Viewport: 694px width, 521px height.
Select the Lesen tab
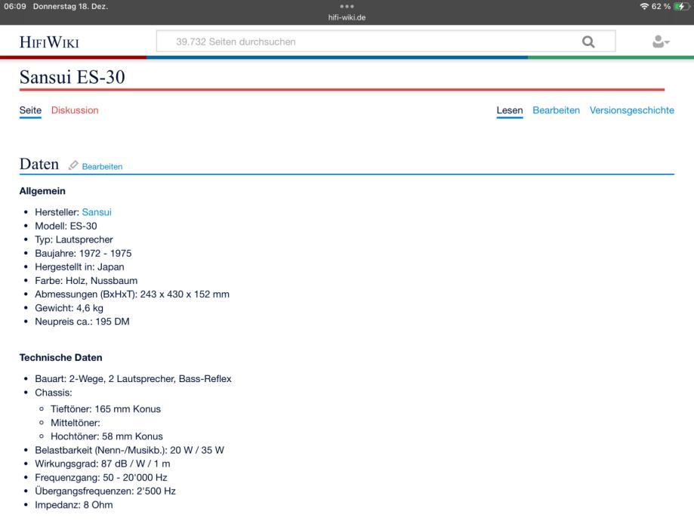(x=510, y=110)
